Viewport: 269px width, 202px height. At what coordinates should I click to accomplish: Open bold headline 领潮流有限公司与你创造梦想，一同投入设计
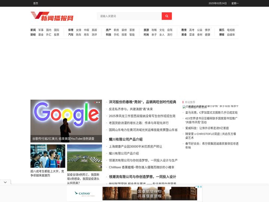[142, 177]
